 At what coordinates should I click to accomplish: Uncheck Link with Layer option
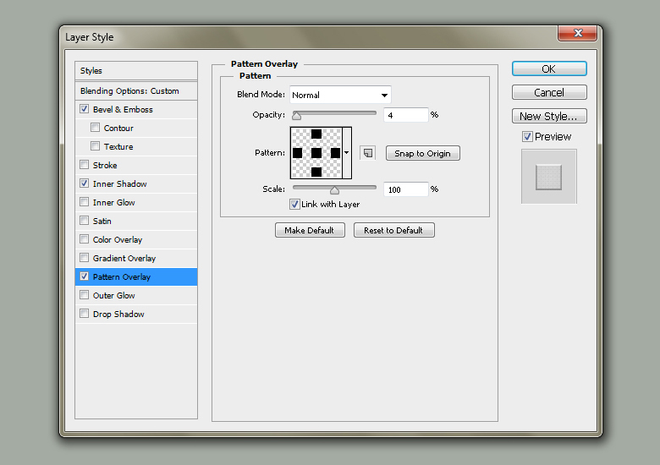pyautogui.click(x=294, y=204)
